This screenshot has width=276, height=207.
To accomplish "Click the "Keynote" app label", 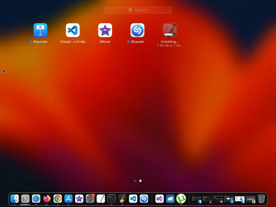I will 40,42.
